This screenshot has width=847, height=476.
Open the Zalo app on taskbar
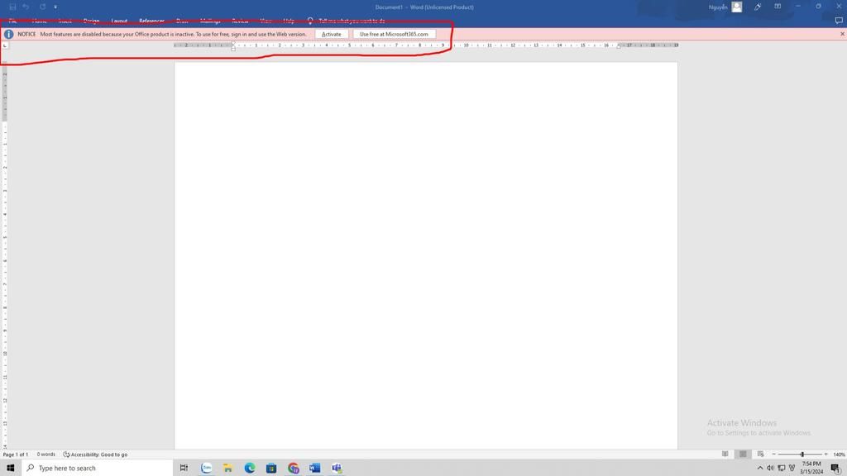pyautogui.click(x=206, y=468)
